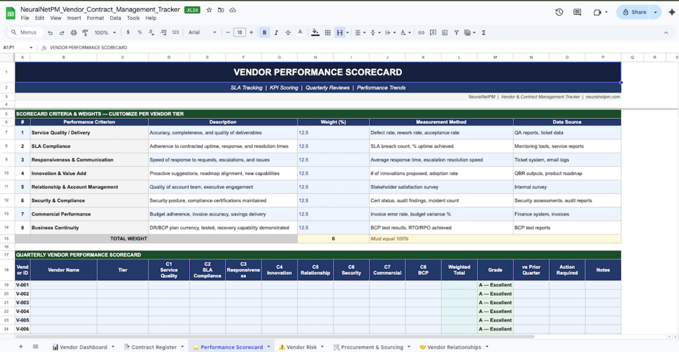Click the redo icon
Screen dimensions: 679x352
point(62,32)
